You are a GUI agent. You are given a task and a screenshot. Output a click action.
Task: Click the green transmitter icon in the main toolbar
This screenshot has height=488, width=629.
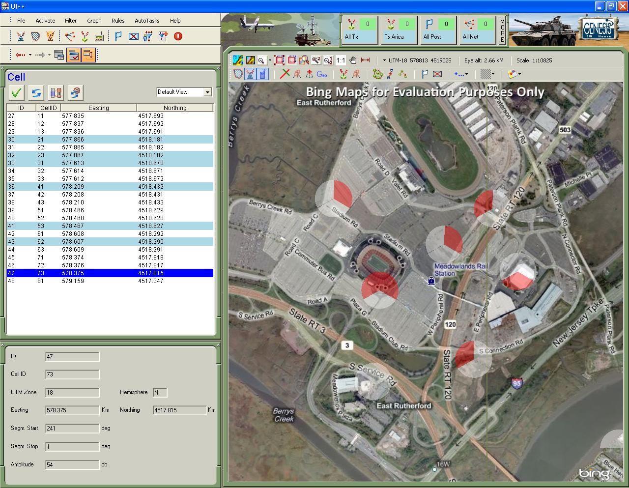point(85,36)
